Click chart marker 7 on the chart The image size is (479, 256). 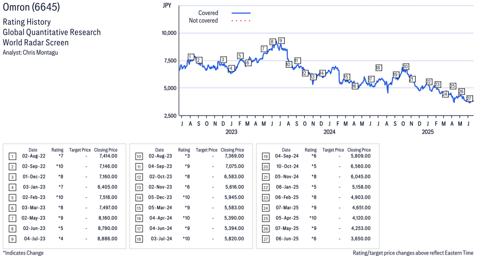pyautogui.click(x=263, y=49)
